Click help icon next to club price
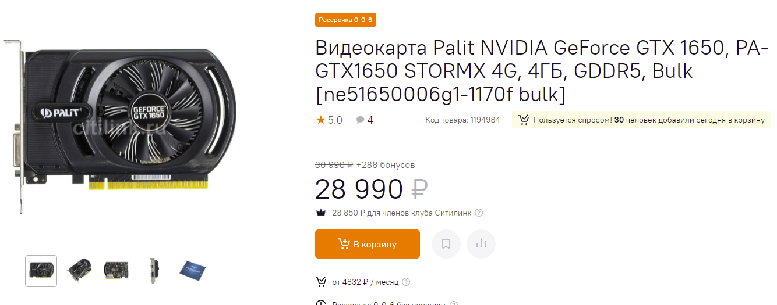This screenshot has width=777, height=305. (x=479, y=213)
